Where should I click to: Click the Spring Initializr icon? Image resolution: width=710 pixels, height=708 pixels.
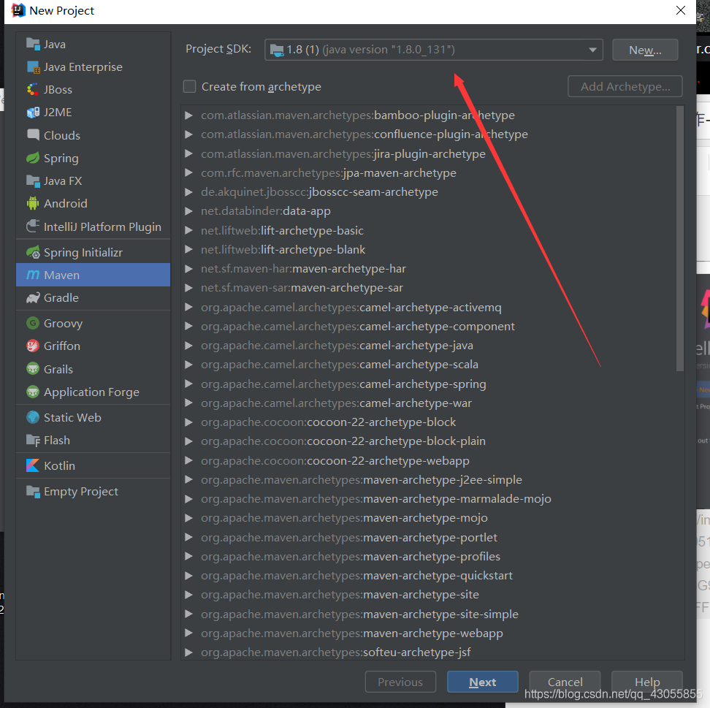pos(33,252)
